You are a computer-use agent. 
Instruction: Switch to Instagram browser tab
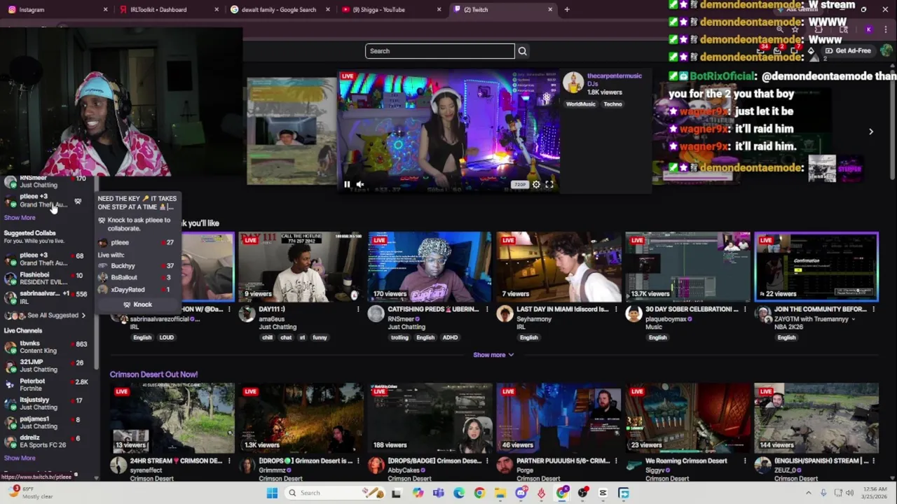pos(56,10)
